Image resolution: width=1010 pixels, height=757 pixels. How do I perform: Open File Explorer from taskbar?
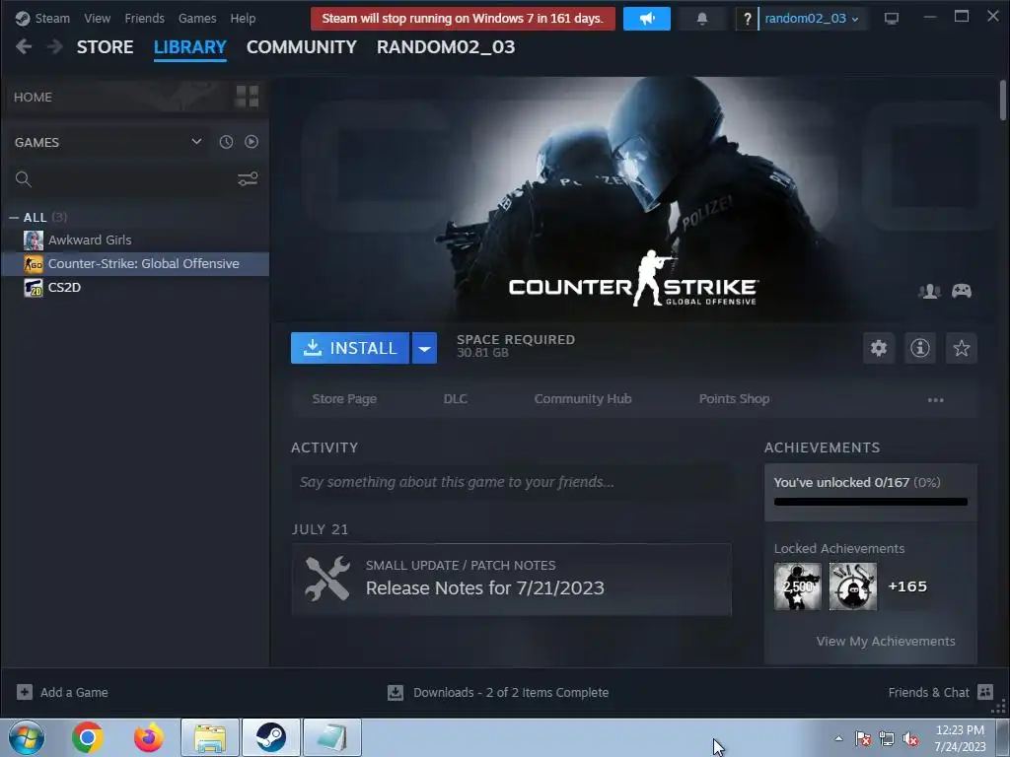pos(210,737)
